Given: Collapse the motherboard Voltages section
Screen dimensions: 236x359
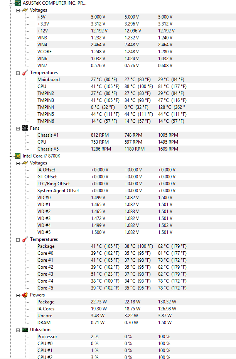Looking at the screenshot, I should click(18, 10).
